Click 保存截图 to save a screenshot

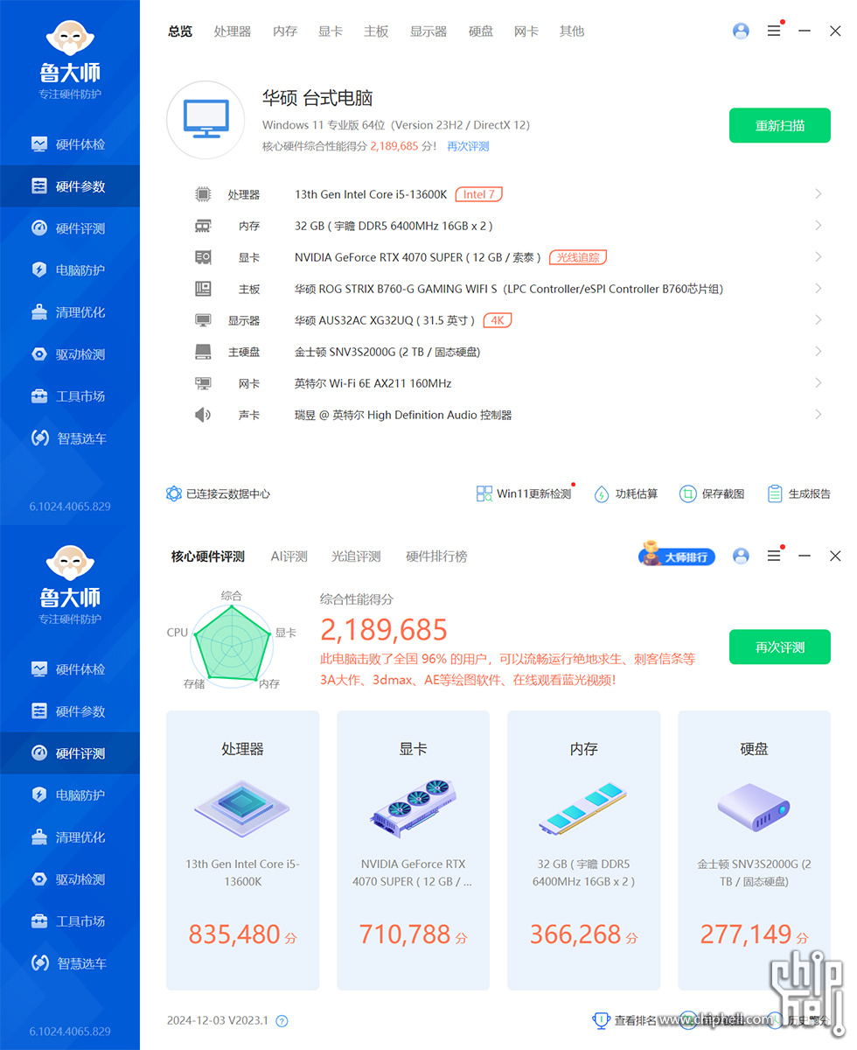click(x=712, y=493)
